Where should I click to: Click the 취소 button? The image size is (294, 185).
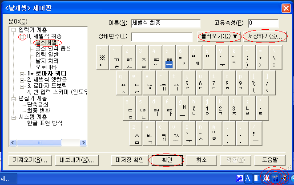click(201, 160)
